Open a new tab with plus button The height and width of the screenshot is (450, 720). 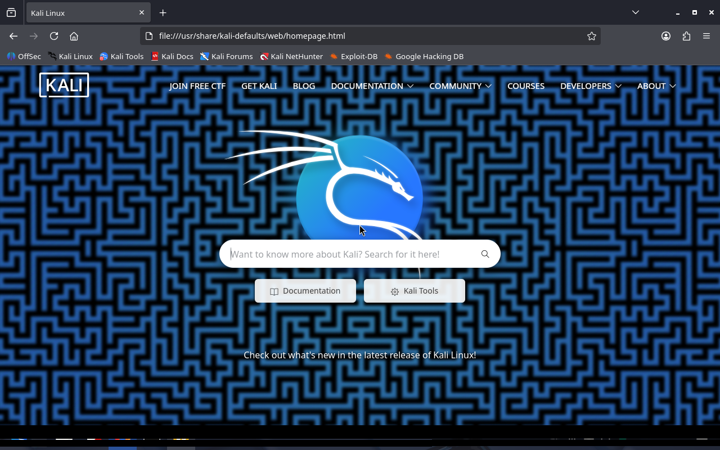[x=163, y=12]
